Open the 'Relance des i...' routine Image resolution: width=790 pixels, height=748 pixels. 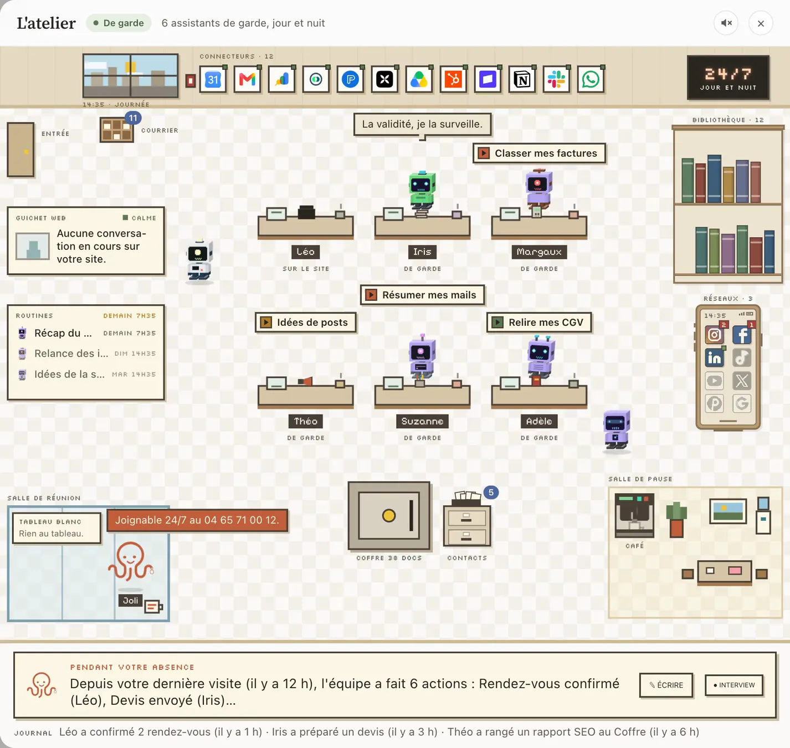click(x=86, y=353)
